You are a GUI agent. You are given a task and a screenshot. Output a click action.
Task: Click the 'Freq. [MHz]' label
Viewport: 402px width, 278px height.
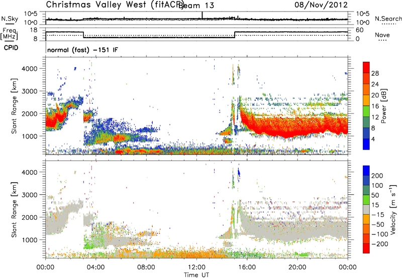10,34
